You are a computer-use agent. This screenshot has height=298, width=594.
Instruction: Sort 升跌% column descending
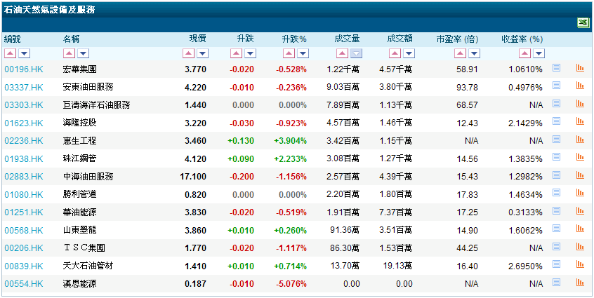pos(303,53)
